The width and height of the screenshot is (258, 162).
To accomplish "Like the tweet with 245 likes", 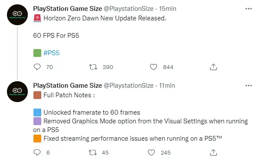I will [152, 152].
